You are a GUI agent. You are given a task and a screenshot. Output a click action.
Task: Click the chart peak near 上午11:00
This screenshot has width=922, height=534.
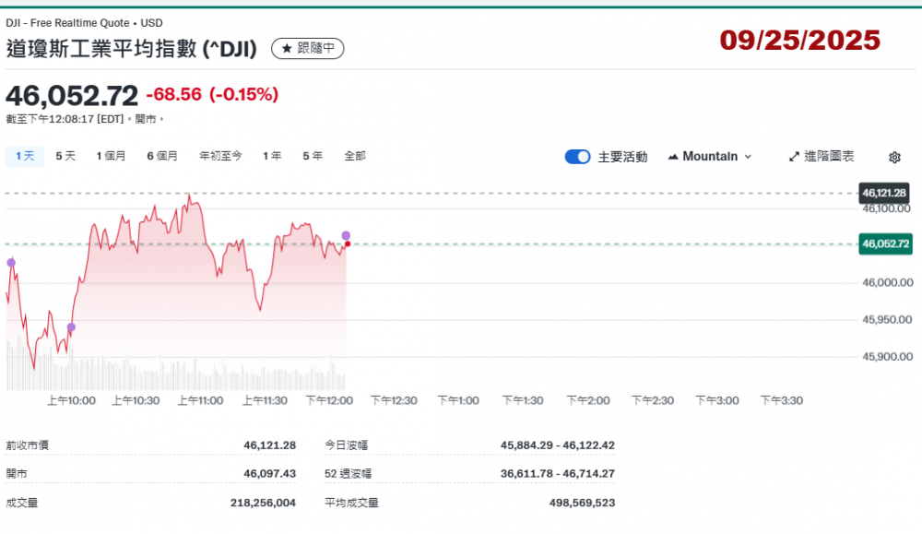click(x=189, y=196)
